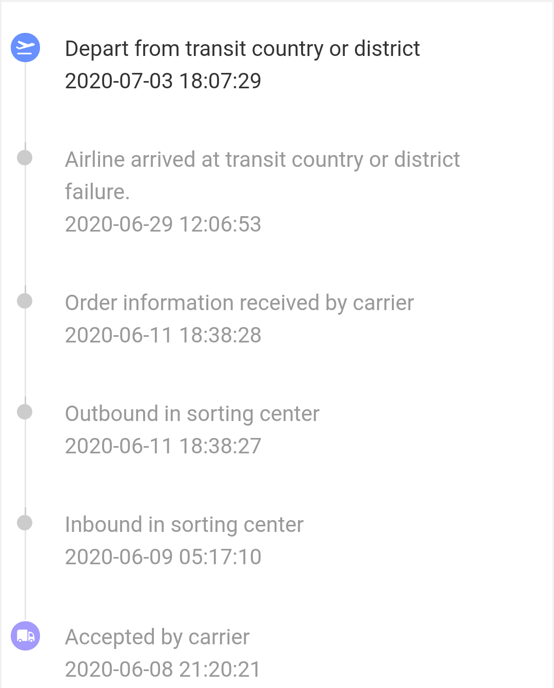The height and width of the screenshot is (688, 554).
Task: Open the Accepted by carrier entry
Action: tap(157, 637)
